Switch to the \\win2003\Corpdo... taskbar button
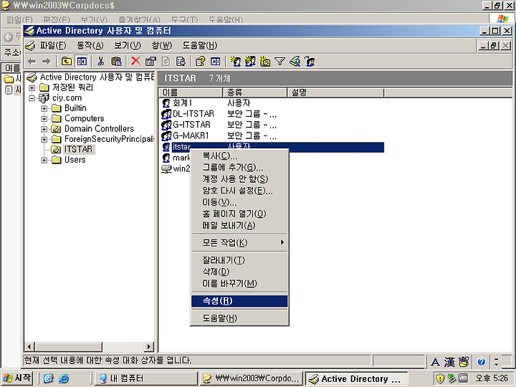Image resolution: width=516 pixels, height=387 pixels. [x=251, y=378]
